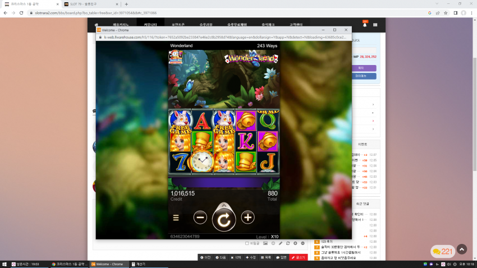Screen dimensions: 477x268
Task: Click the taskbar system clock
Action: pyautogui.click(x=467, y=264)
